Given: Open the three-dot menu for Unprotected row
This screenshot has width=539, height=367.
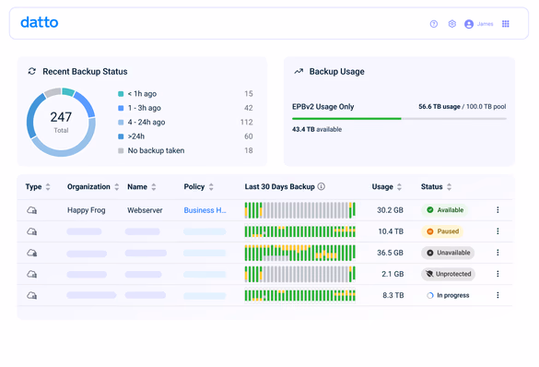Looking at the screenshot, I should point(498,274).
